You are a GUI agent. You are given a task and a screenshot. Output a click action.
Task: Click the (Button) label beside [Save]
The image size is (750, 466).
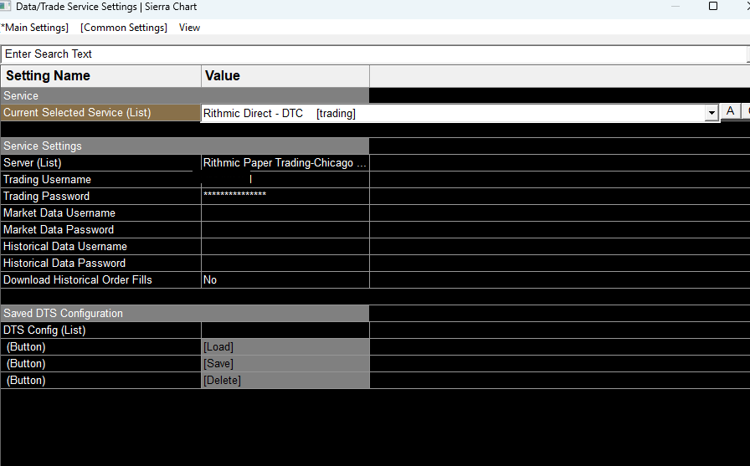tap(26, 364)
